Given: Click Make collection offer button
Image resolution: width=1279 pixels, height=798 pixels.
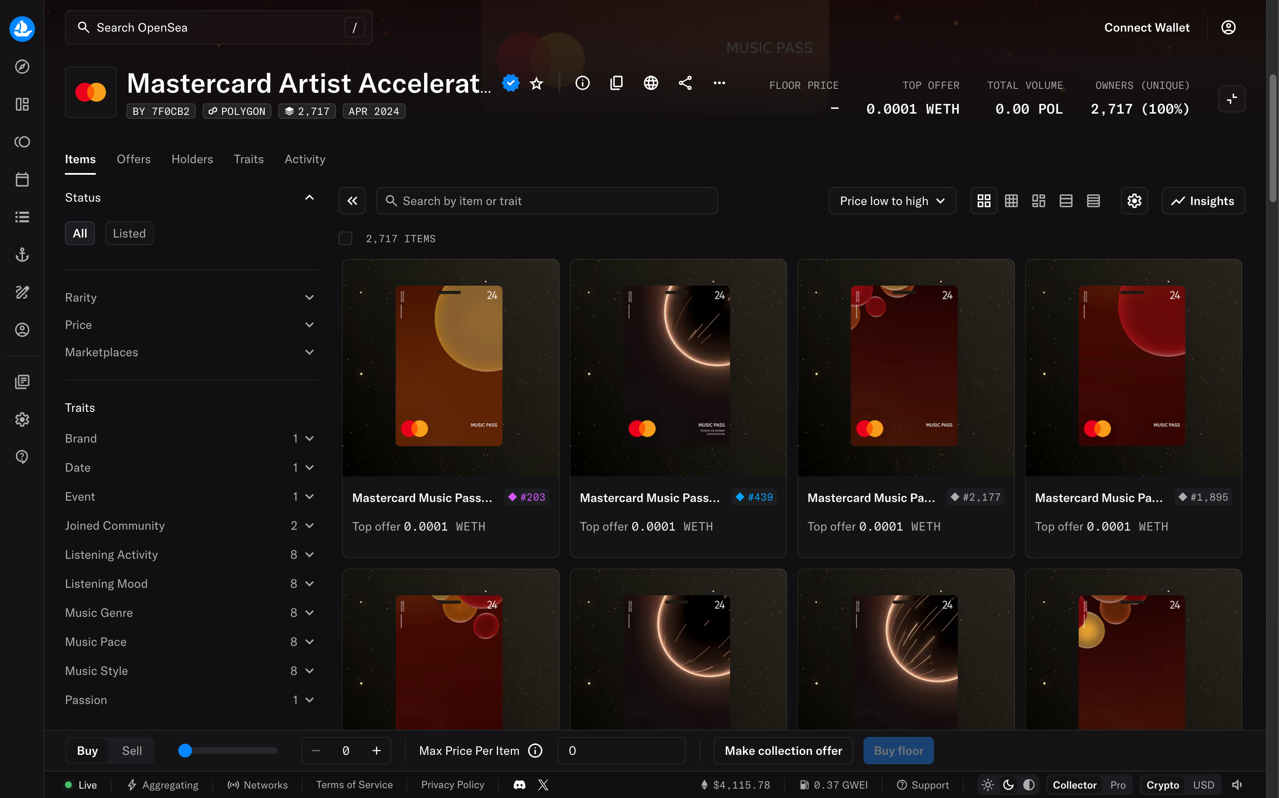Looking at the screenshot, I should tap(783, 751).
